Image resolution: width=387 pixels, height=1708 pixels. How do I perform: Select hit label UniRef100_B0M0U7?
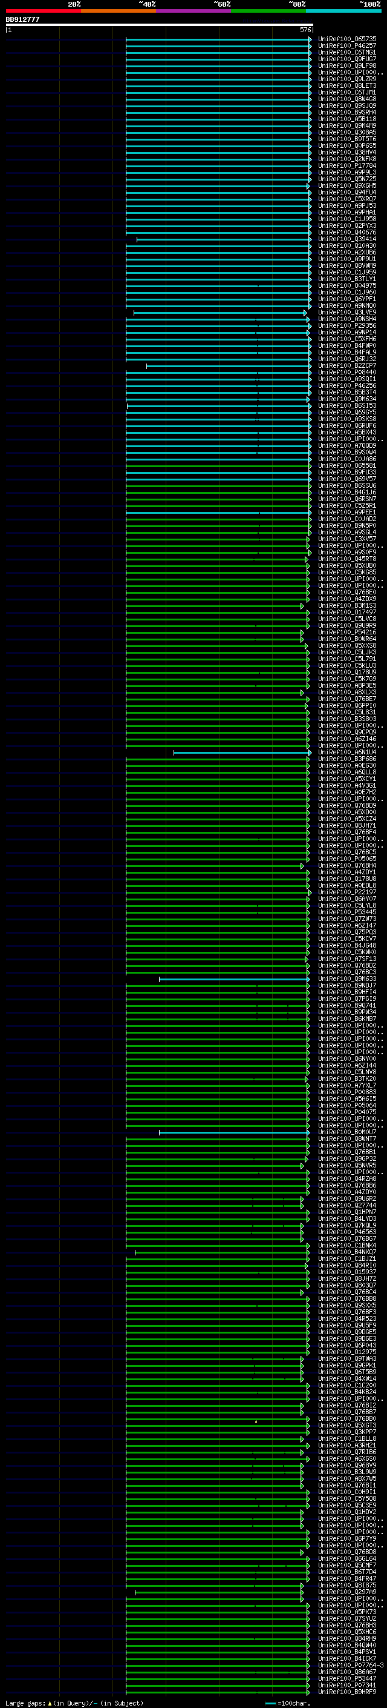coord(347,1132)
